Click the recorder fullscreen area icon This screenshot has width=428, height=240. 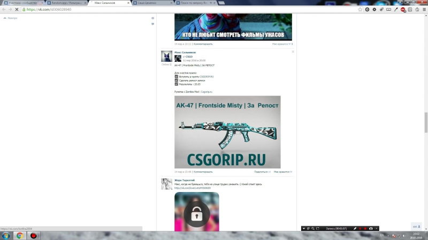point(317,229)
